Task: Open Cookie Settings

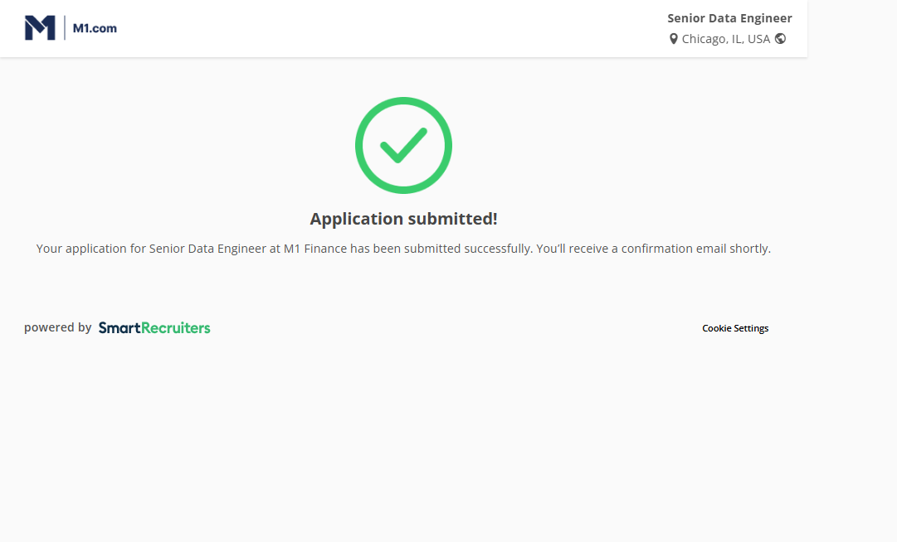Action: pyautogui.click(x=735, y=328)
